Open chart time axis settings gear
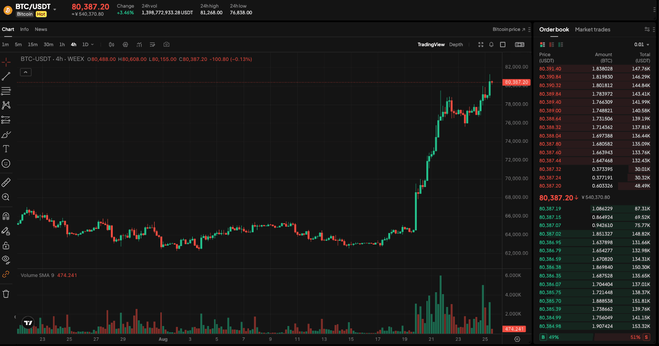Image resolution: width=659 pixels, height=346 pixels. pos(517,339)
